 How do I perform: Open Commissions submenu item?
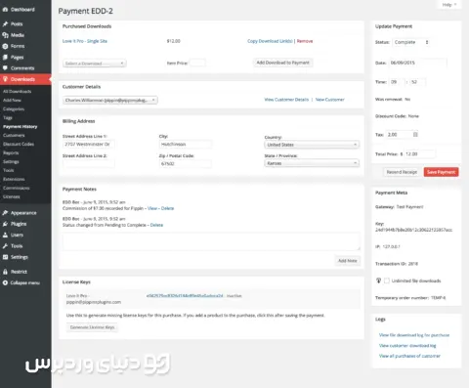coord(17,188)
